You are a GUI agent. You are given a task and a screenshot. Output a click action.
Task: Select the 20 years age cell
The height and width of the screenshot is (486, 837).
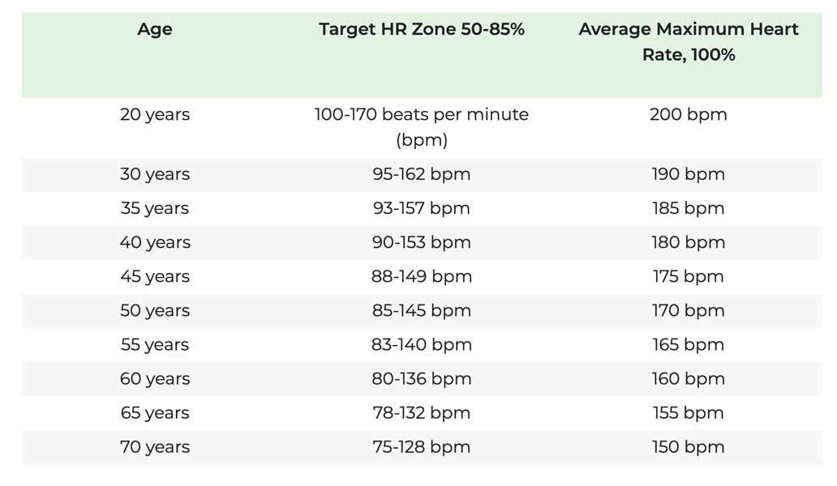pyautogui.click(x=154, y=114)
